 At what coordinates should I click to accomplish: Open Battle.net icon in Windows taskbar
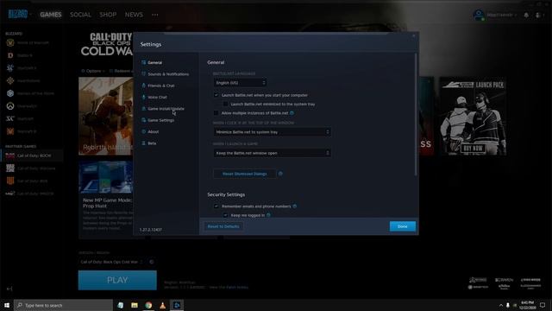tap(177, 305)
